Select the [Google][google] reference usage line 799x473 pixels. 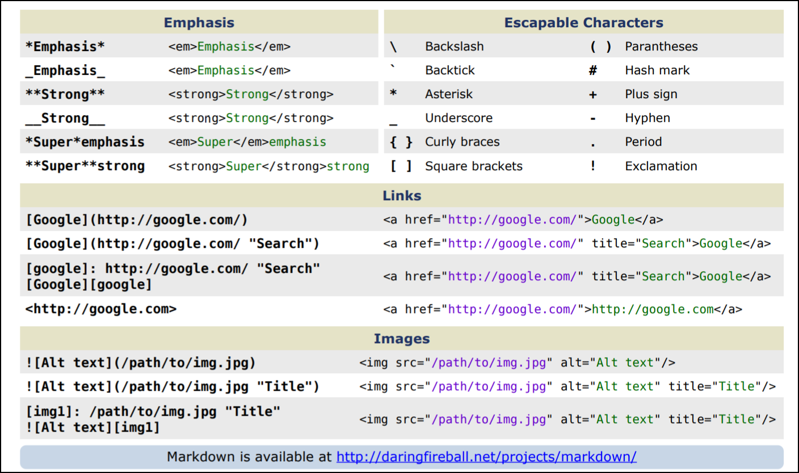pos(89,284)
